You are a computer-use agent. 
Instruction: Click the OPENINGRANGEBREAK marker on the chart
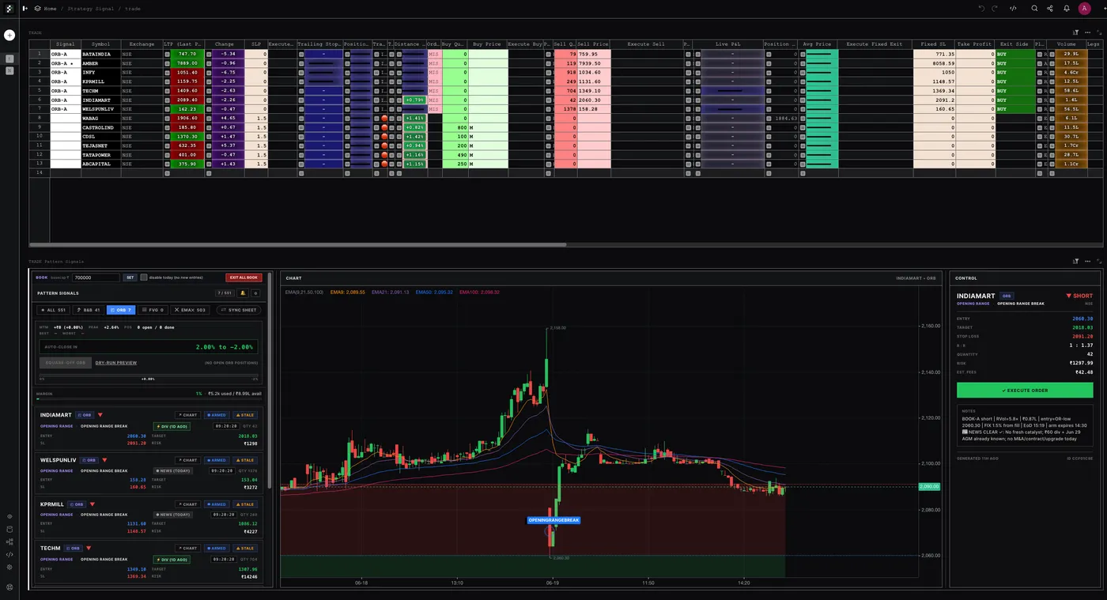pos(554,520)
